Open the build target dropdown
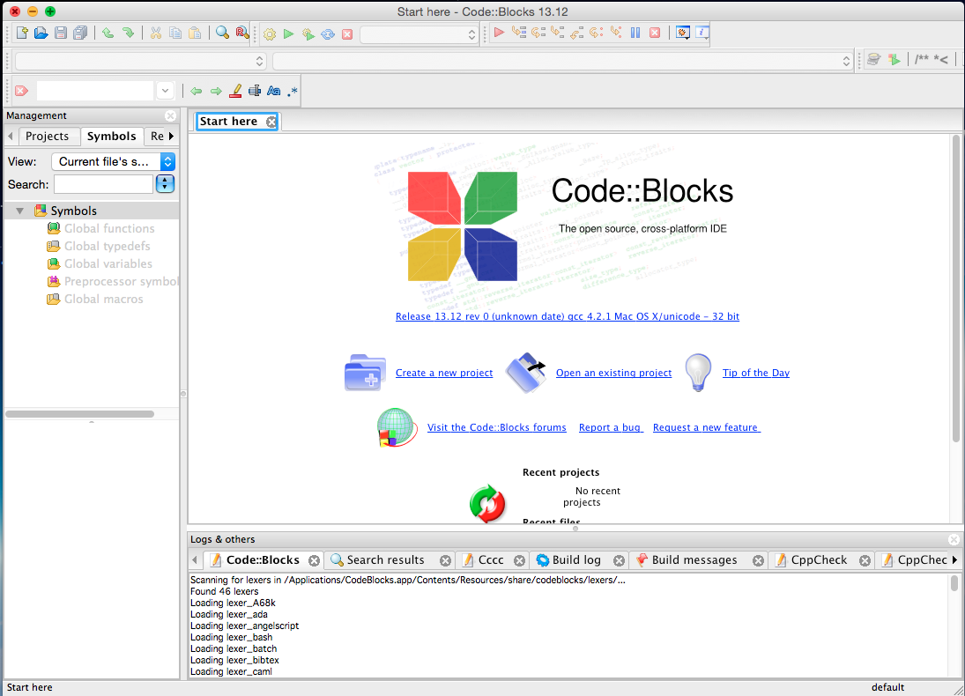 click(419, 34)
